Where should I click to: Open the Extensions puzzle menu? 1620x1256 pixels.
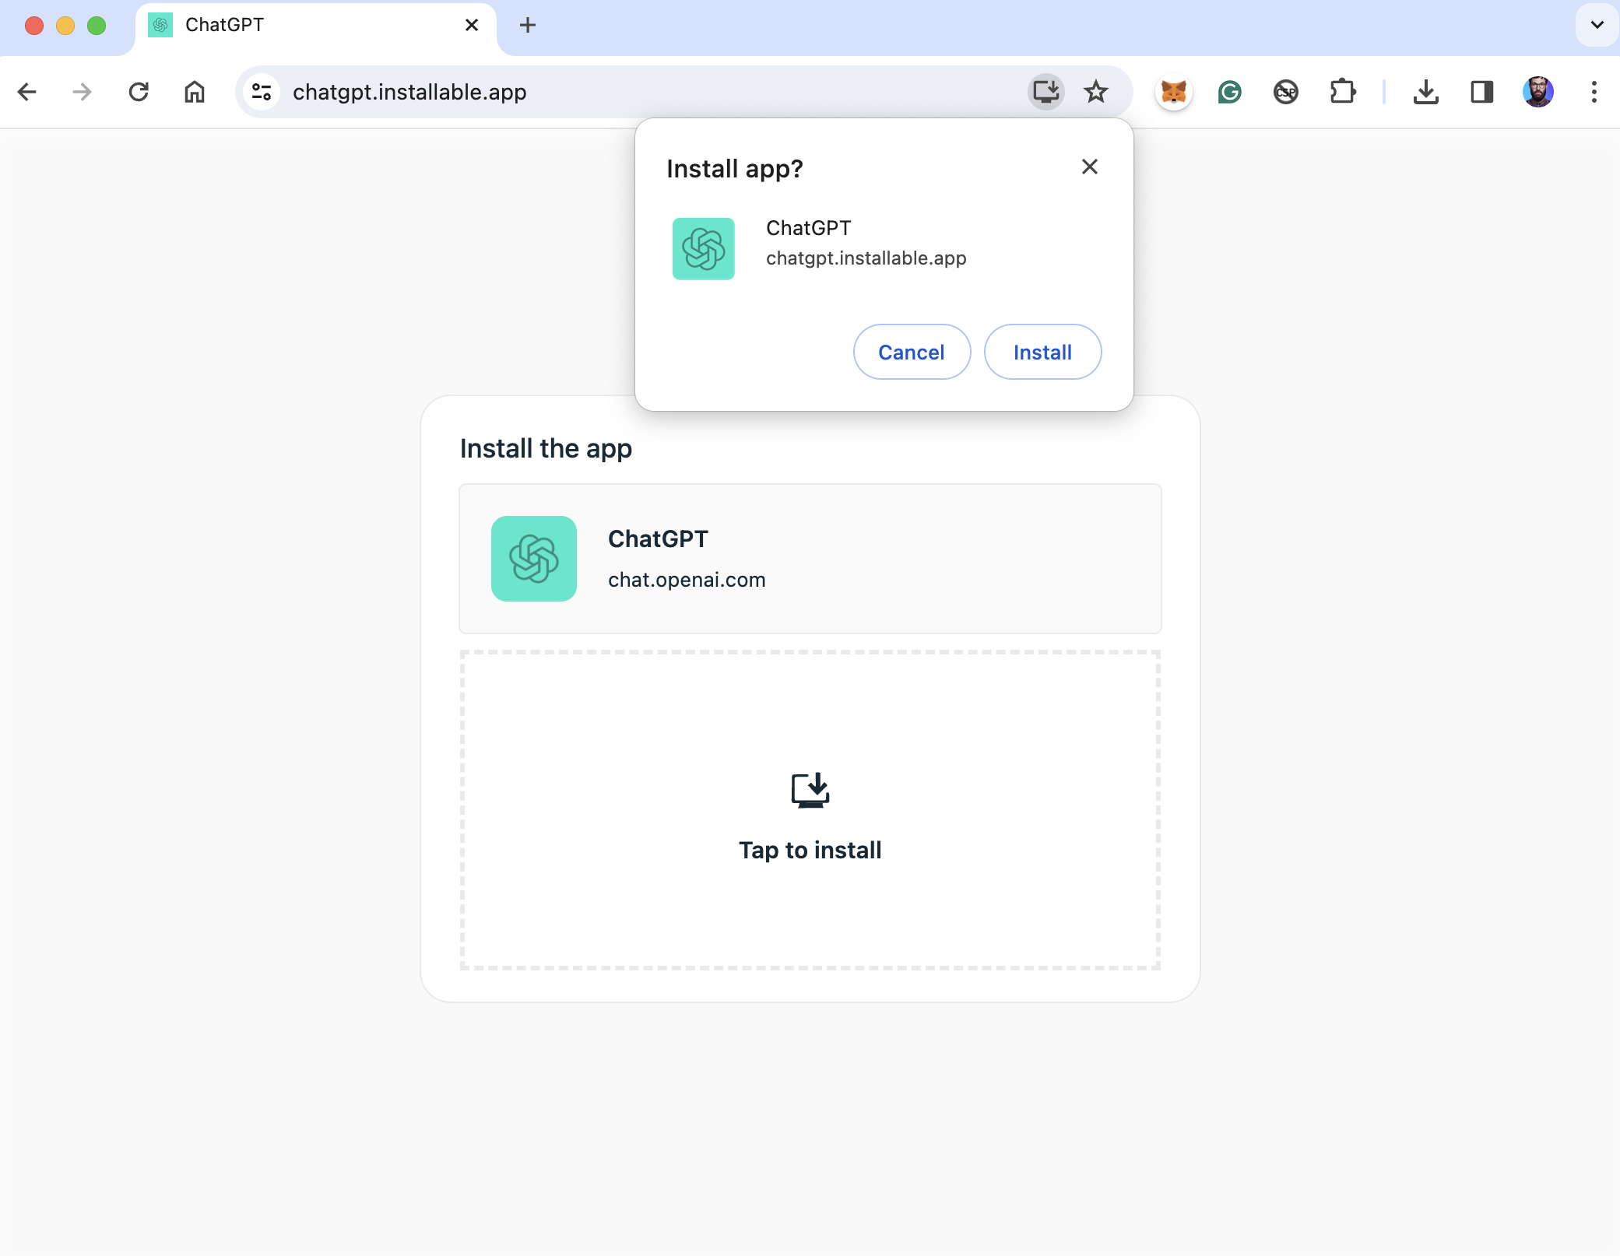[1342, 92]
